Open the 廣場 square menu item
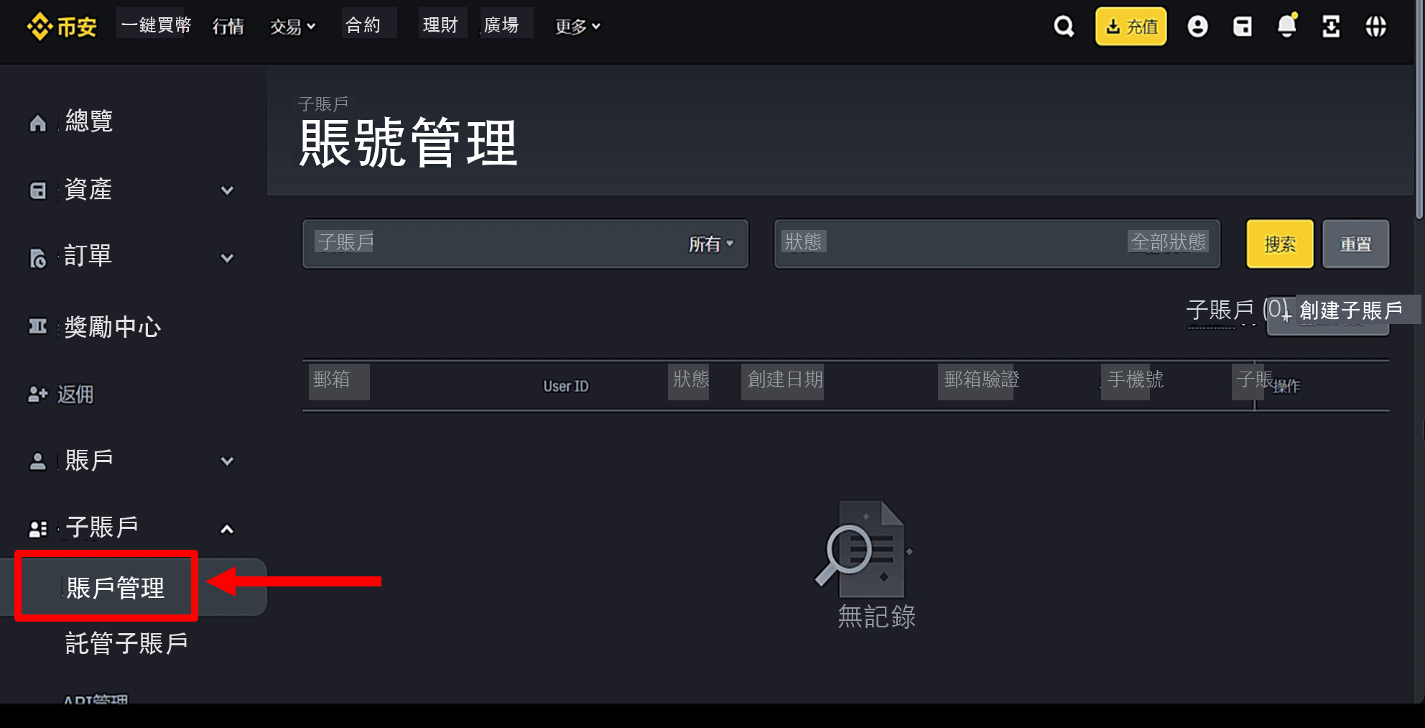The height and width of the screenshot is (728, 1425). tap(501, 25)
